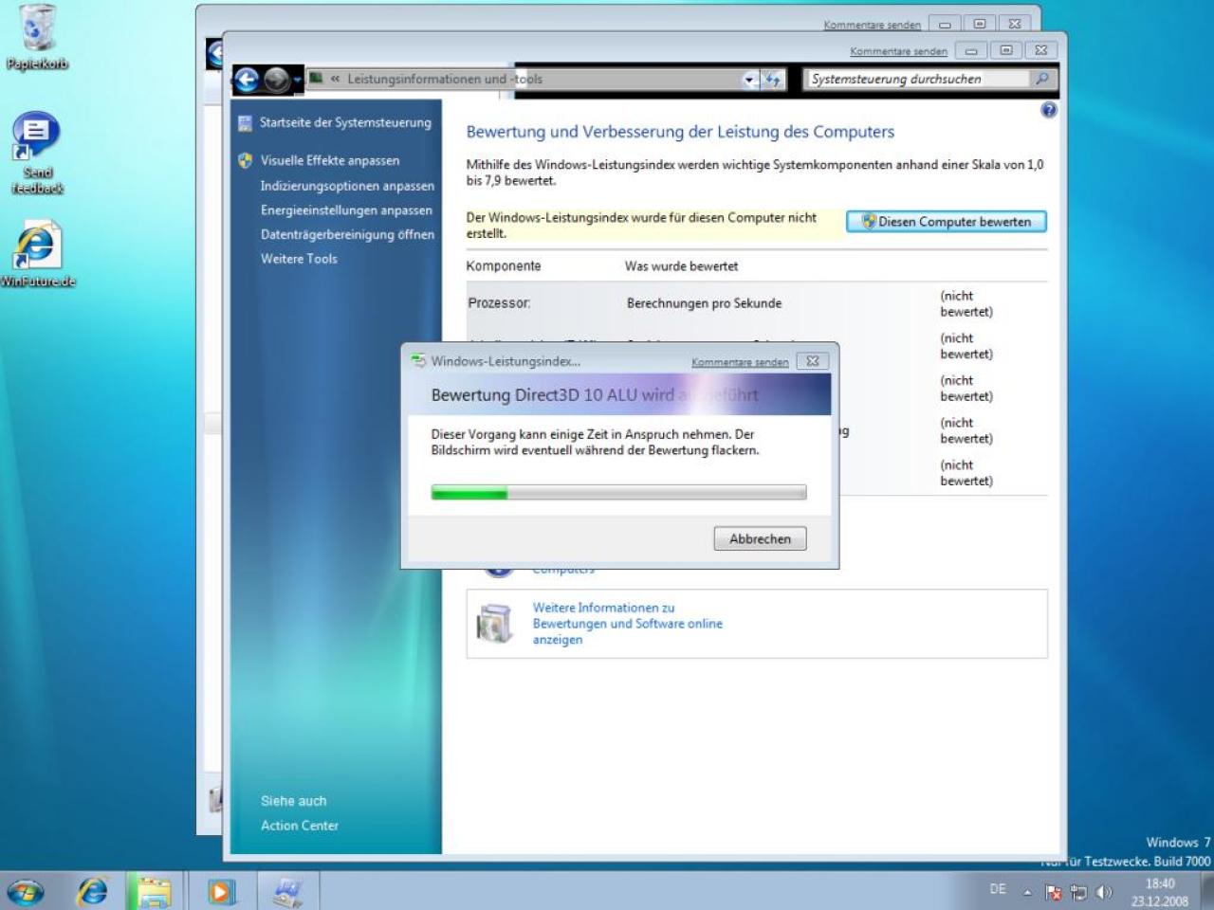The width and height of the screenshot is (1214, 910).
Task: Open Startseite der Systemsteuerung
Action: click(345, 122)
